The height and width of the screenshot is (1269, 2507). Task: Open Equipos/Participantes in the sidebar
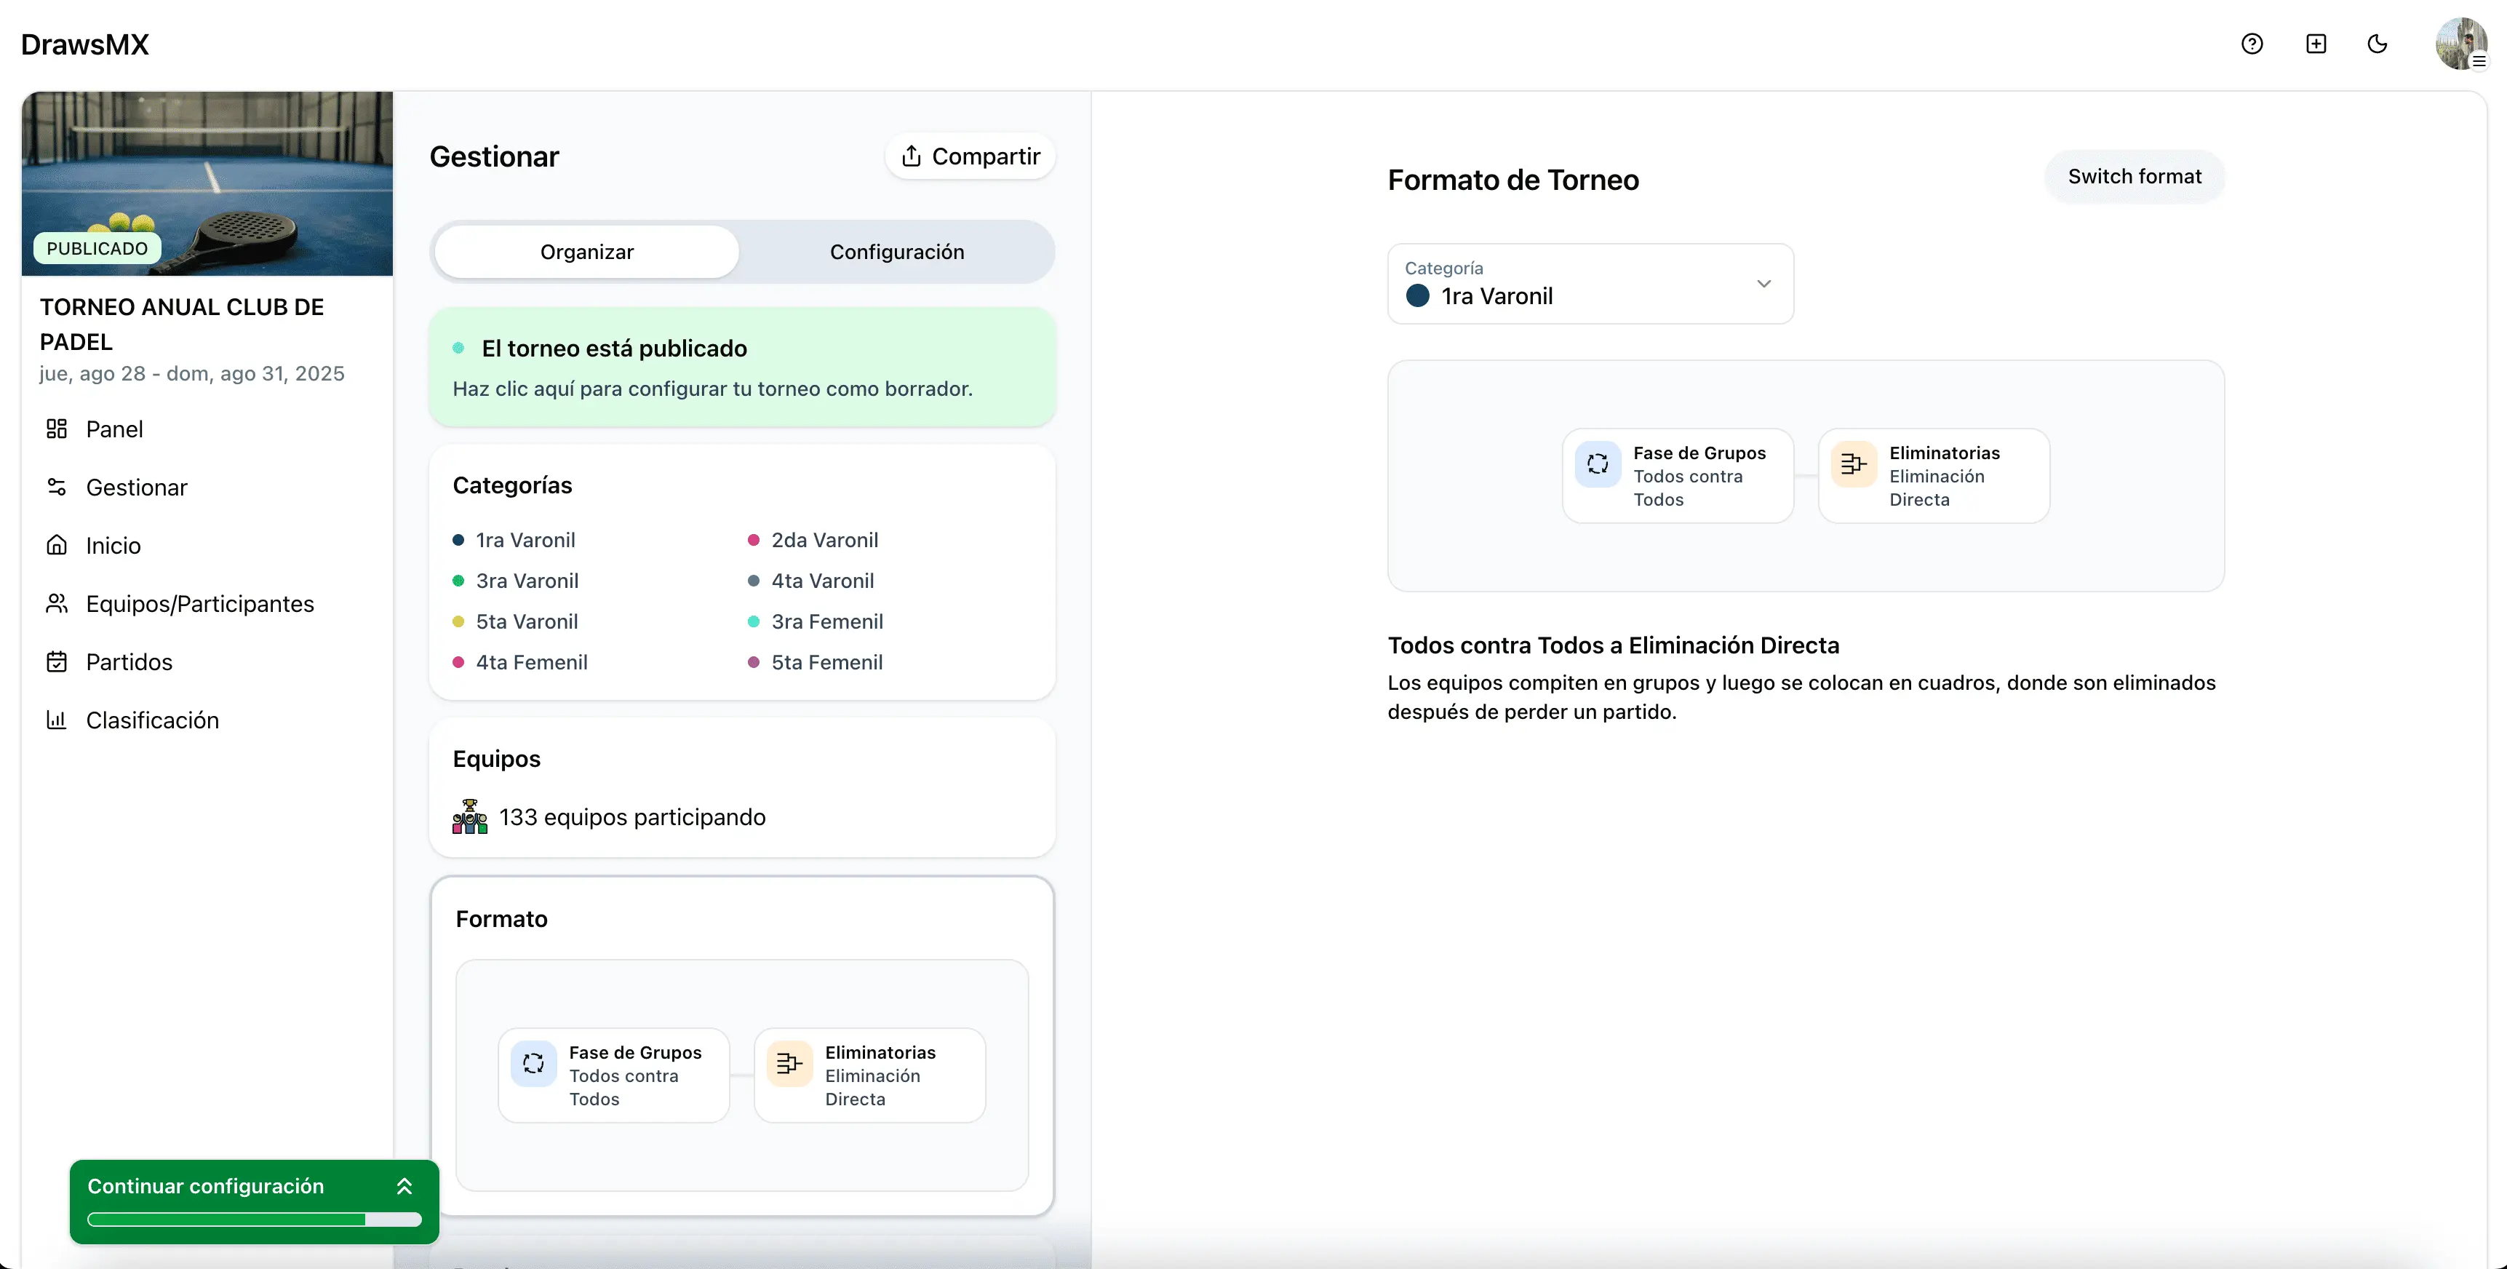199,603
